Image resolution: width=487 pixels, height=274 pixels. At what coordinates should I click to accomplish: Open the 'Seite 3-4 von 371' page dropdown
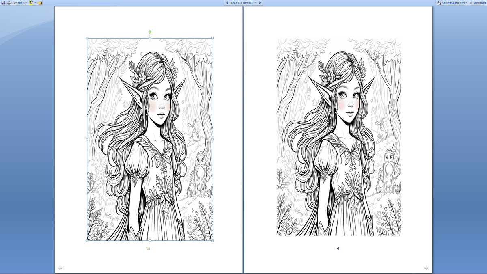(243, 2)
